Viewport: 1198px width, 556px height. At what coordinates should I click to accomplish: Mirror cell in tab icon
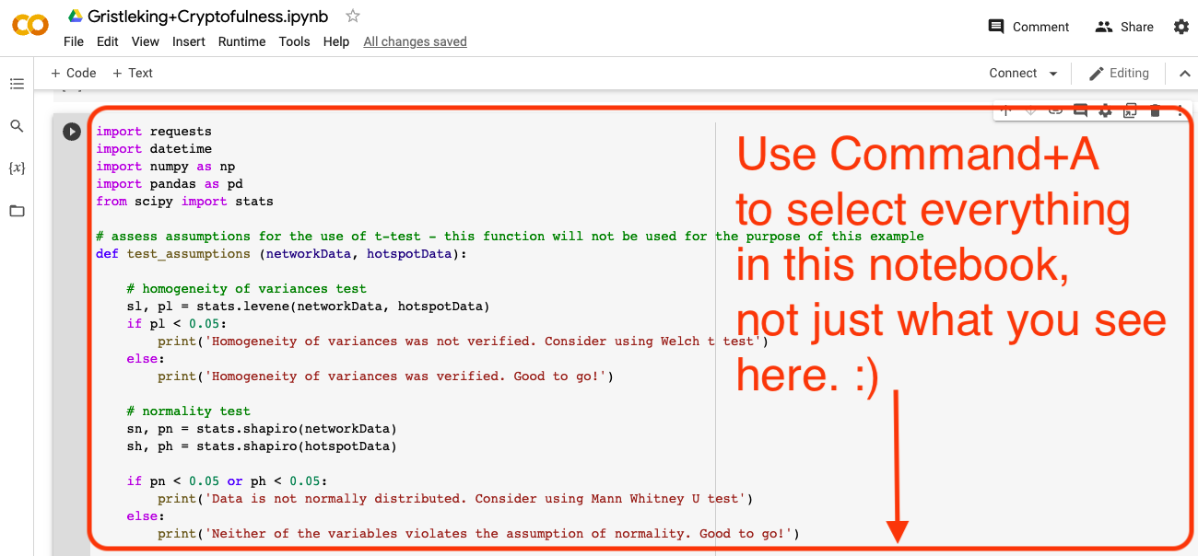pos(1130,110)
